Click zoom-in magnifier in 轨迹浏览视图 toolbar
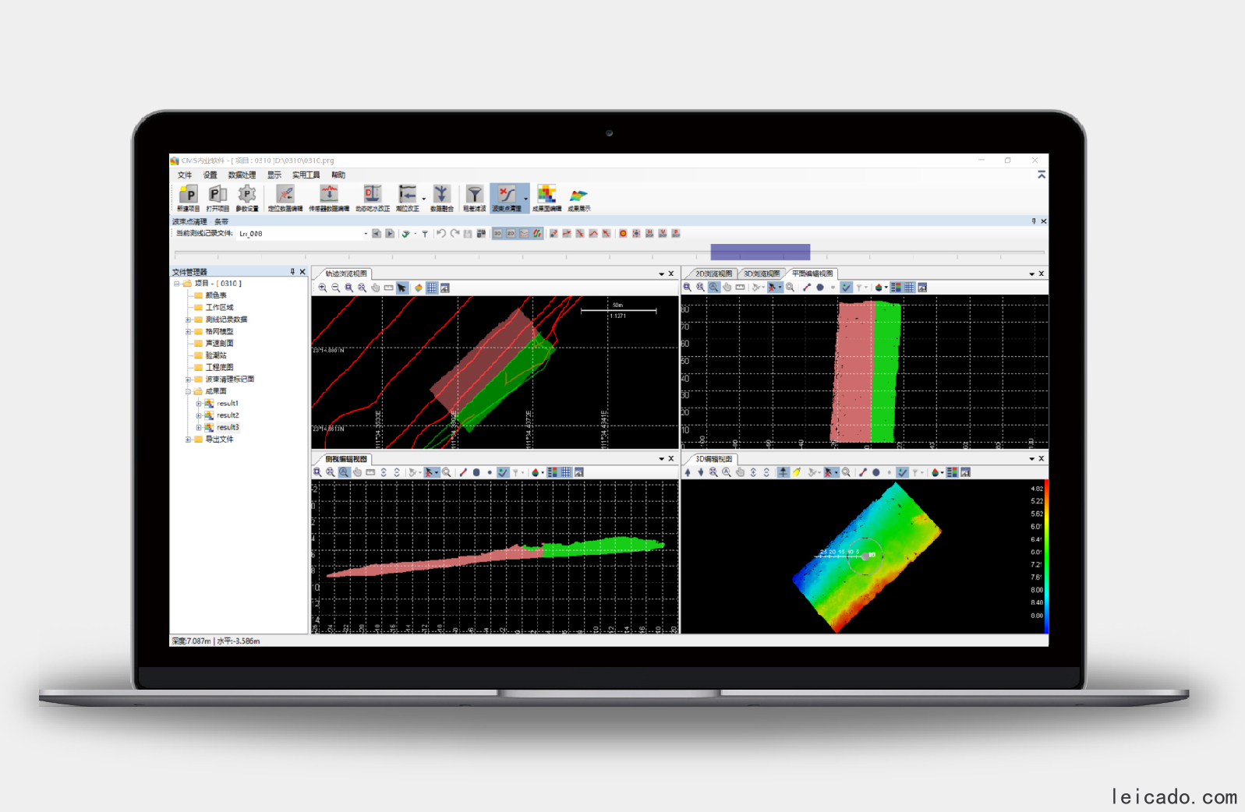 (x=323, y=288)
